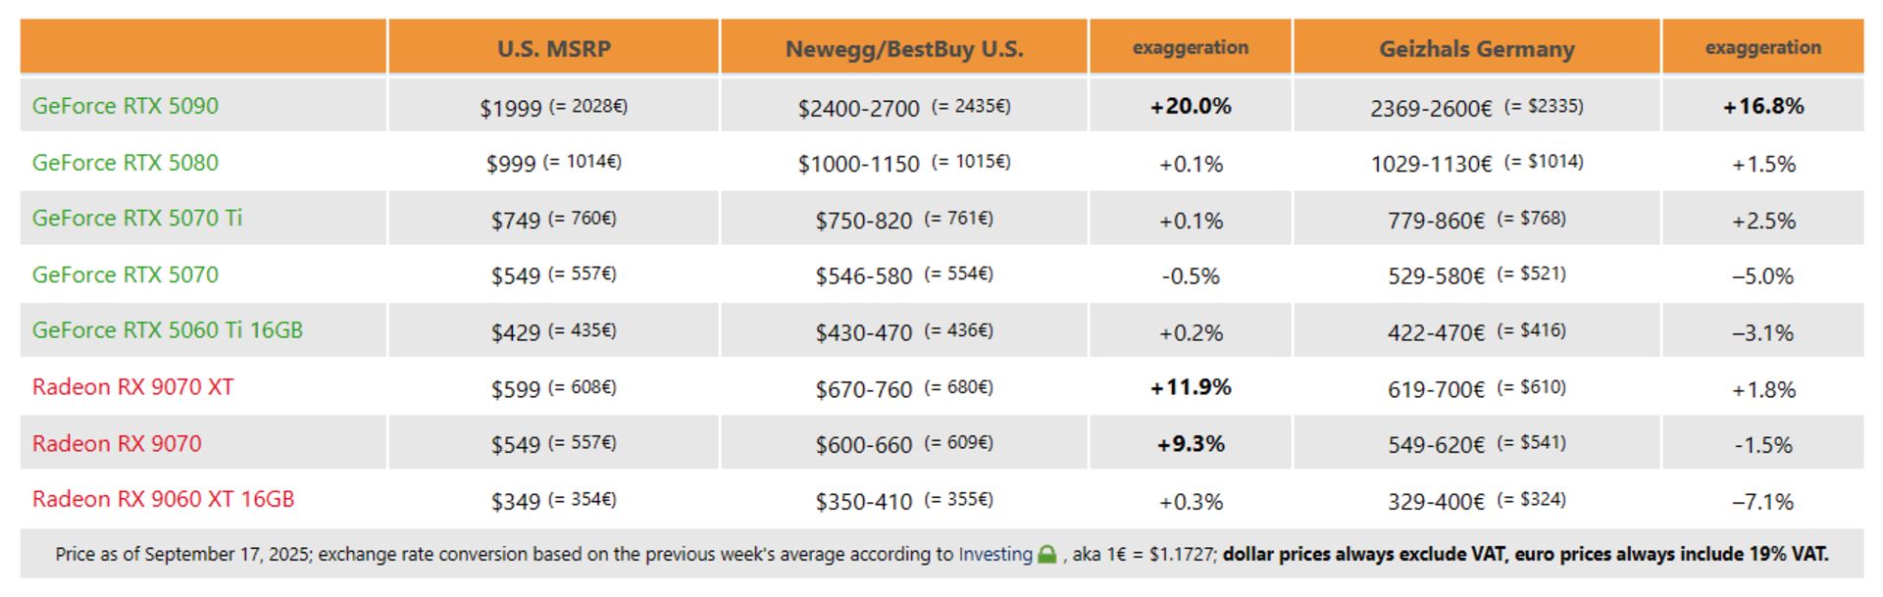This screenshot has width=1883, height=597.
Task: Open the Radeon RX 9070 XT link
Action: coord(133,387)
